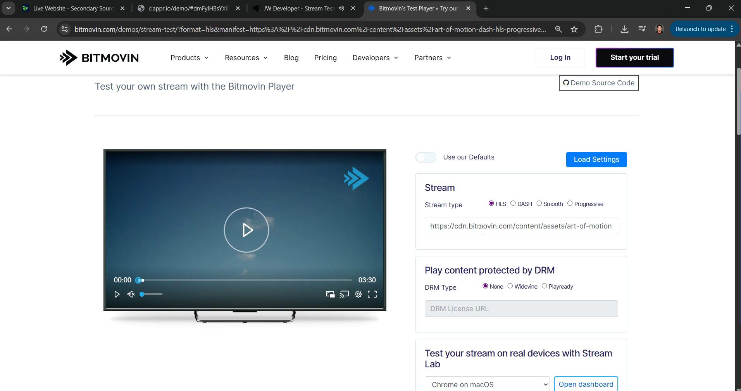The height and width of the screenshot is (391, 741).
Task: Click the cast icon in player controls
Action: coord(344,294)
